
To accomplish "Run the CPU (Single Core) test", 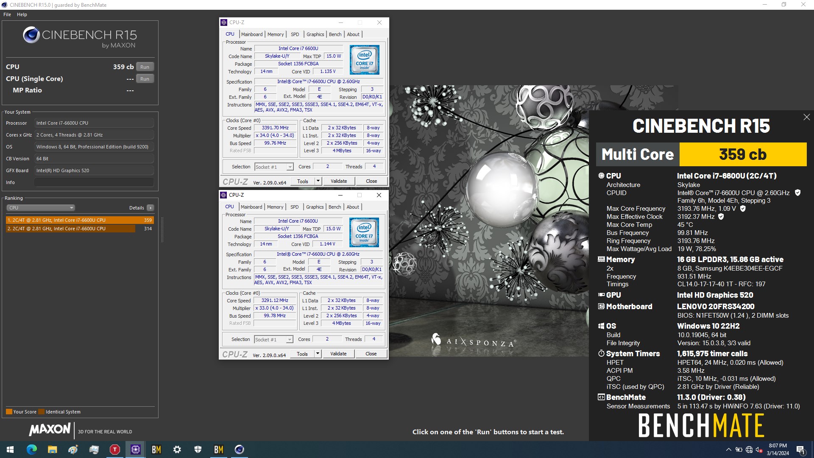I will tap(145, 79).
